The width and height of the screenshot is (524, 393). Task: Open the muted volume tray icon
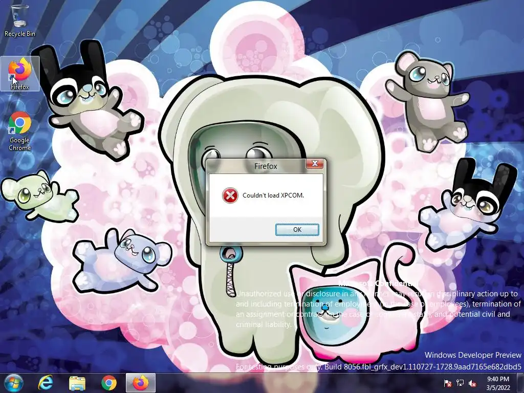pos(472,383)
